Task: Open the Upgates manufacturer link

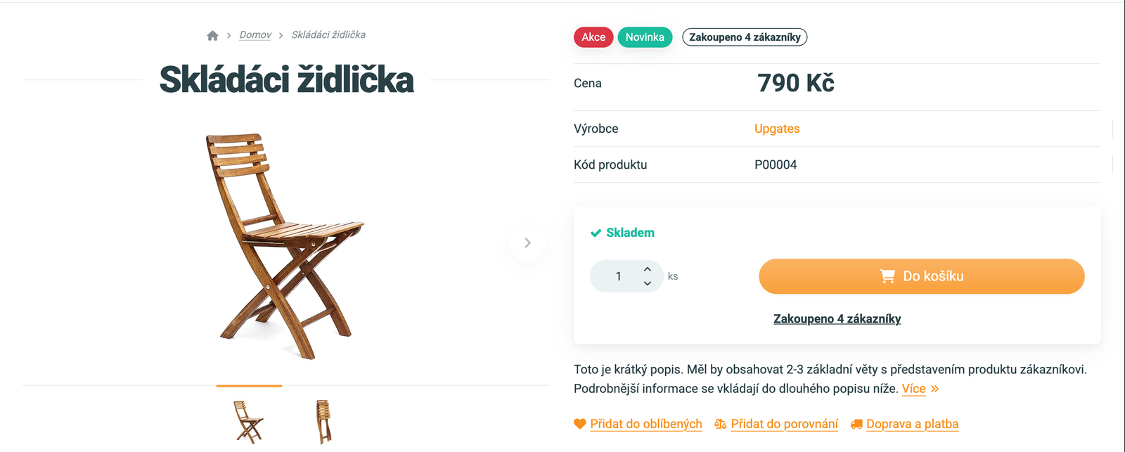Action: (777, 129)
